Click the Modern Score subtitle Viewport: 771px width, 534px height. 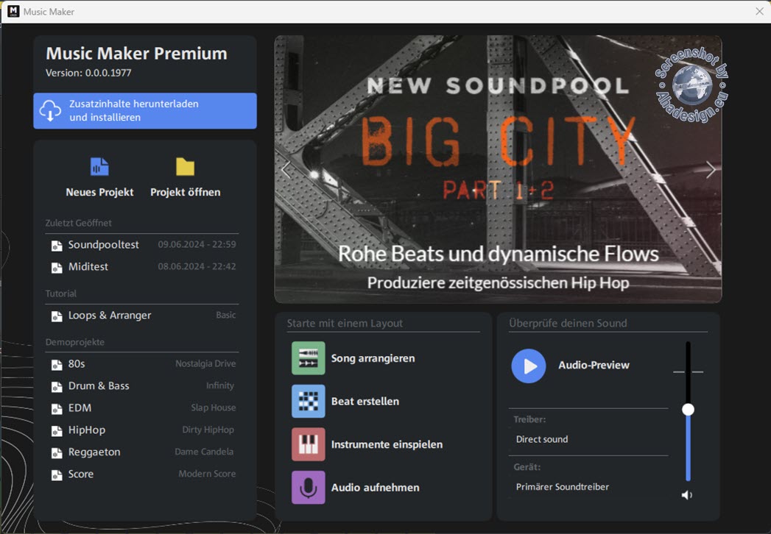207,474
